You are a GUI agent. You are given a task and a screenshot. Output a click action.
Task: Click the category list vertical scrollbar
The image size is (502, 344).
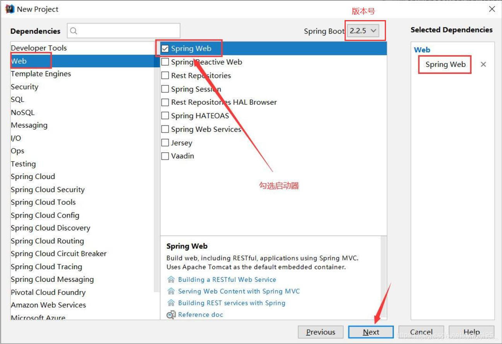tap(157, 166)
